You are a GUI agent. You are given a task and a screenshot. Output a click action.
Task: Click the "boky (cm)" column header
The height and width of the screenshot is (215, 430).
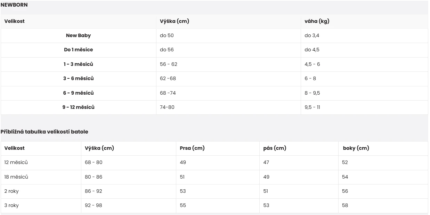pos(356,148)
